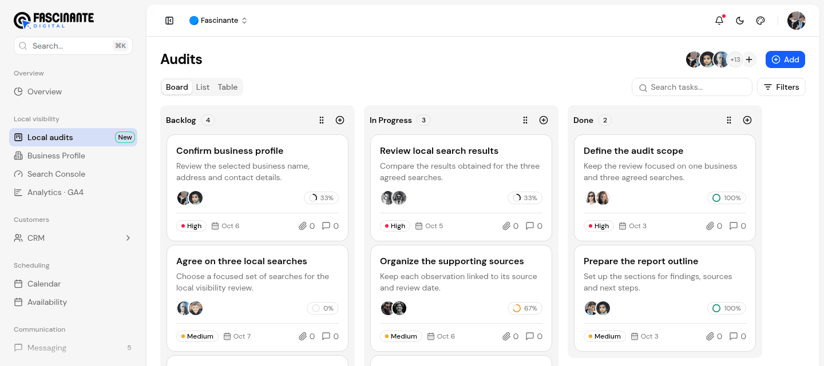Show the +13 more members badge
824x366 pixels.
(x=735, y=59)
